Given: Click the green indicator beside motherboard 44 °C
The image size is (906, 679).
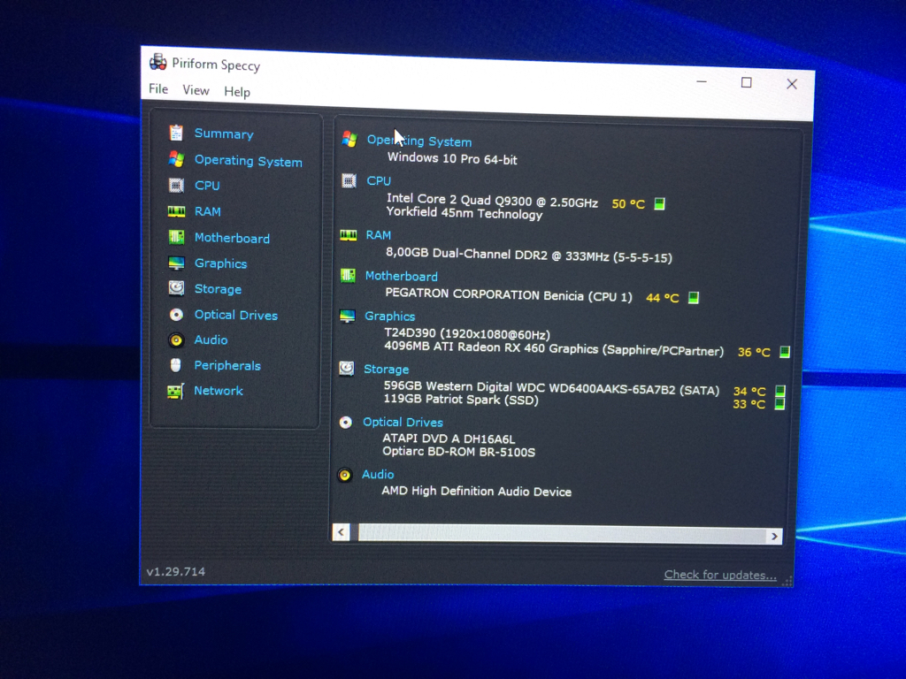Looking at the screenshot, I should pos(694,297).
